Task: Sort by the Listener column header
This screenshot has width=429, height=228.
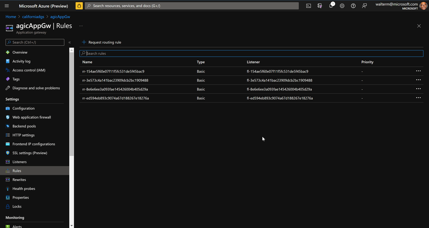Action: 253,62
